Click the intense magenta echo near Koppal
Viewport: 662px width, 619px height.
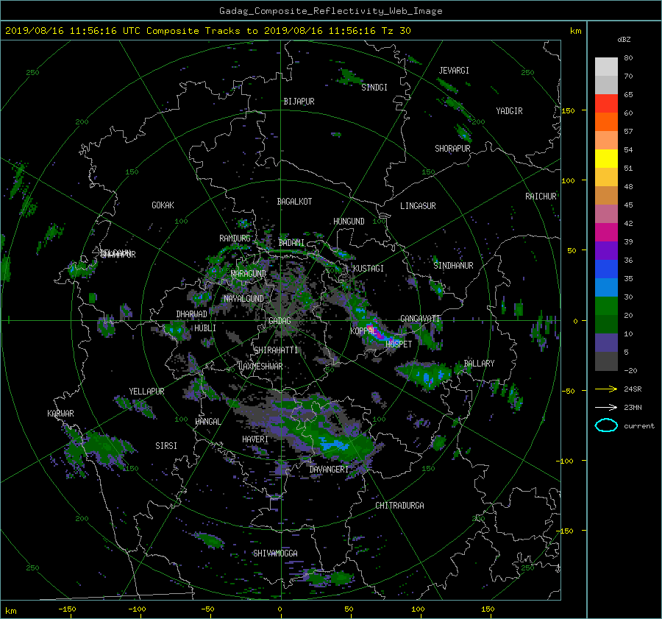coord(379,334)
